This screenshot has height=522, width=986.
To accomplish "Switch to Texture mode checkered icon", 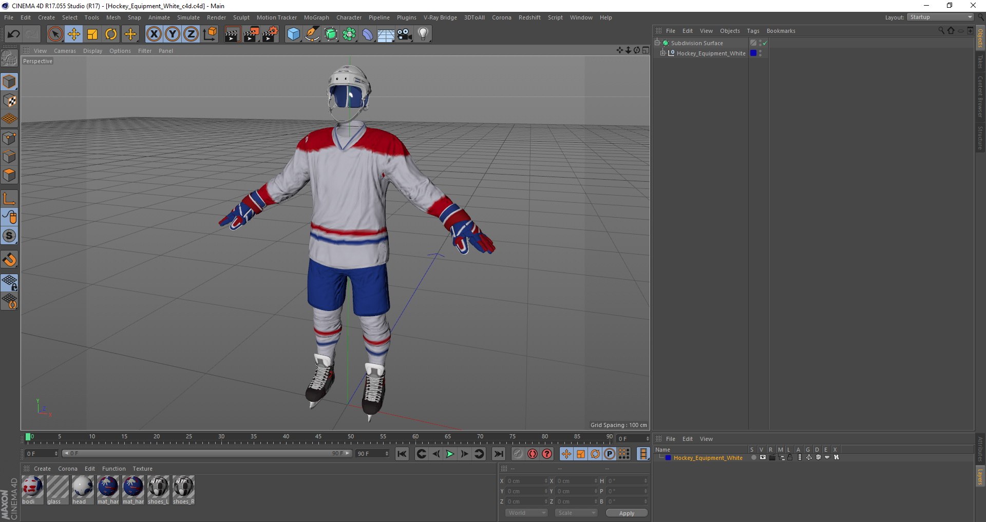I will tap(10, 101).
